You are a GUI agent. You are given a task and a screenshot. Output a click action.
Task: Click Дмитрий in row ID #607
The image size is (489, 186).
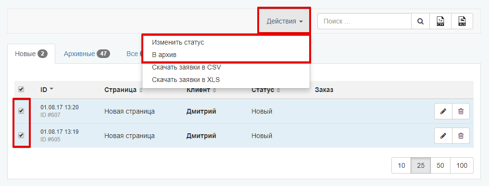[201, 111]
